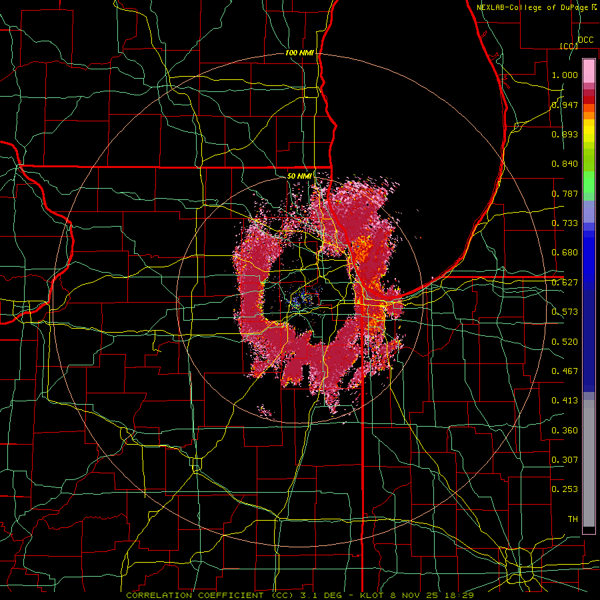
Task: Click the 0.307 legend value
Action: 565,459
